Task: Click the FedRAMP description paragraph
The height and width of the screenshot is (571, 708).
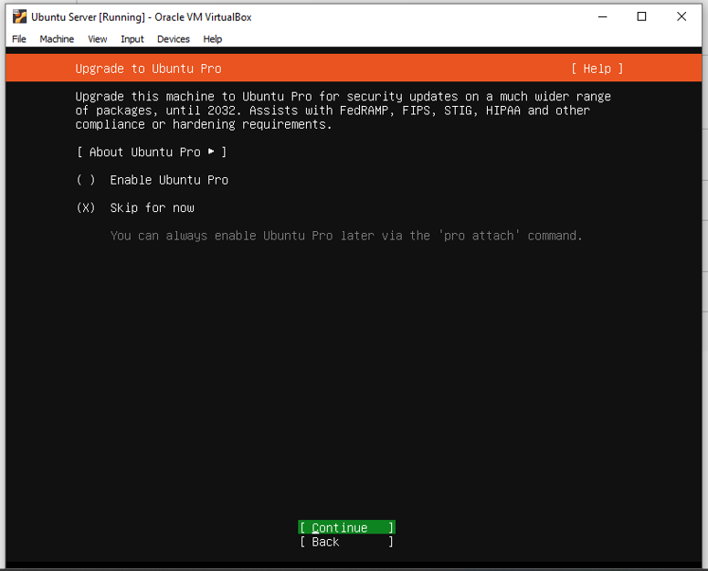Action: pyautogui.click(x=343, y=110)
